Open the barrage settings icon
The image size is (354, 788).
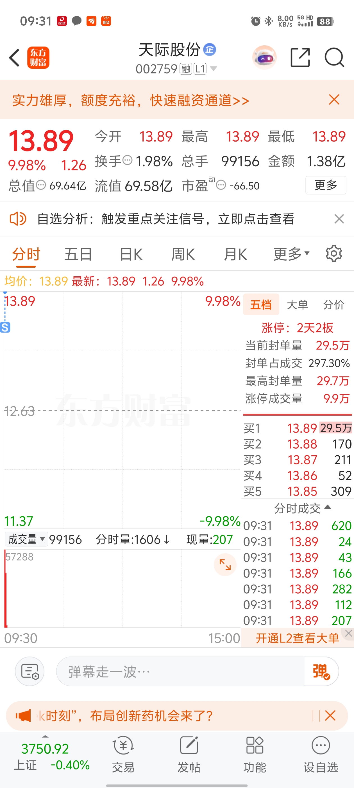click(29, 671)
